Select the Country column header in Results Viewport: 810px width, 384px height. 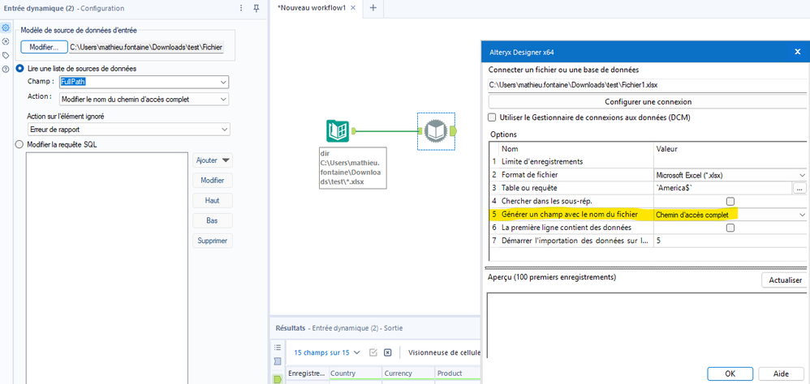[x=355, y=373]
